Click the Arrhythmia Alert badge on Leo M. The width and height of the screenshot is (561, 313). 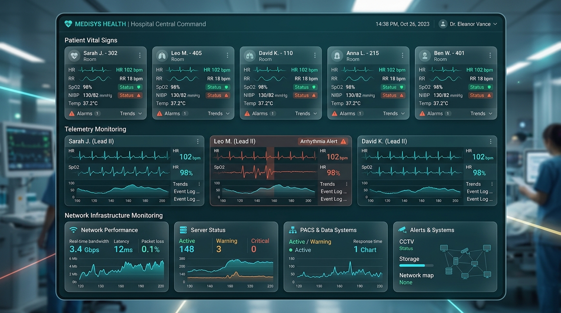pyautogui.click(x=323, y=141)
